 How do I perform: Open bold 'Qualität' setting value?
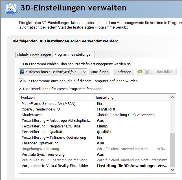(x=104, y=132)
